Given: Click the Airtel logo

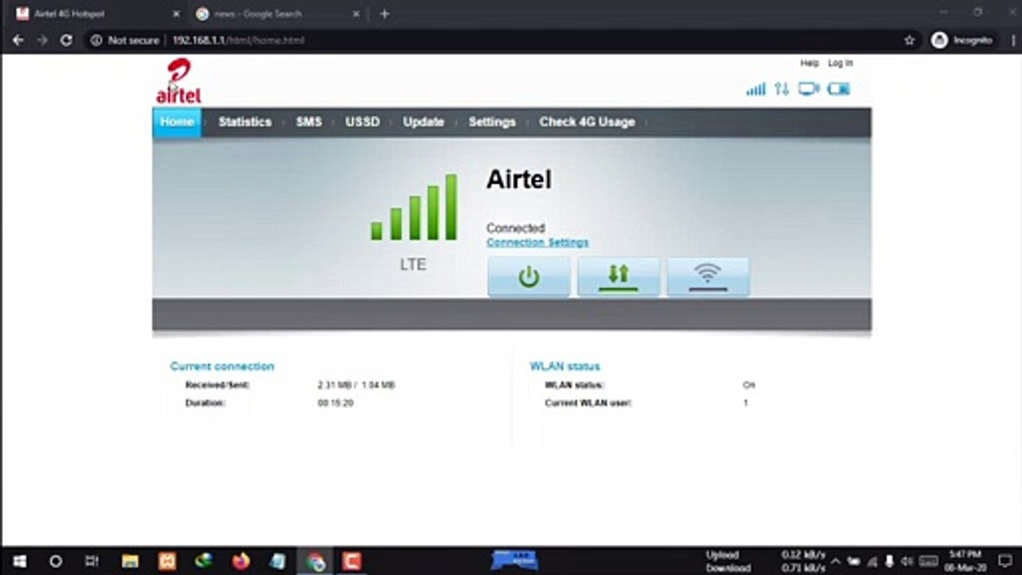Looking at the screenshot, I should coord(178,81).
